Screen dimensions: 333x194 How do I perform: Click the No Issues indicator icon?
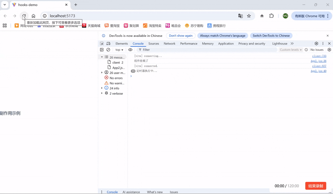(306, 49)
